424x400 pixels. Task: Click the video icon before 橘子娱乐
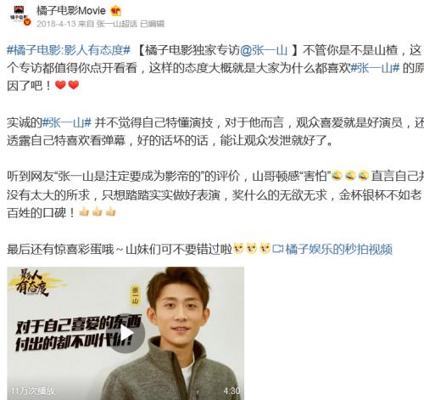point(278,249)
